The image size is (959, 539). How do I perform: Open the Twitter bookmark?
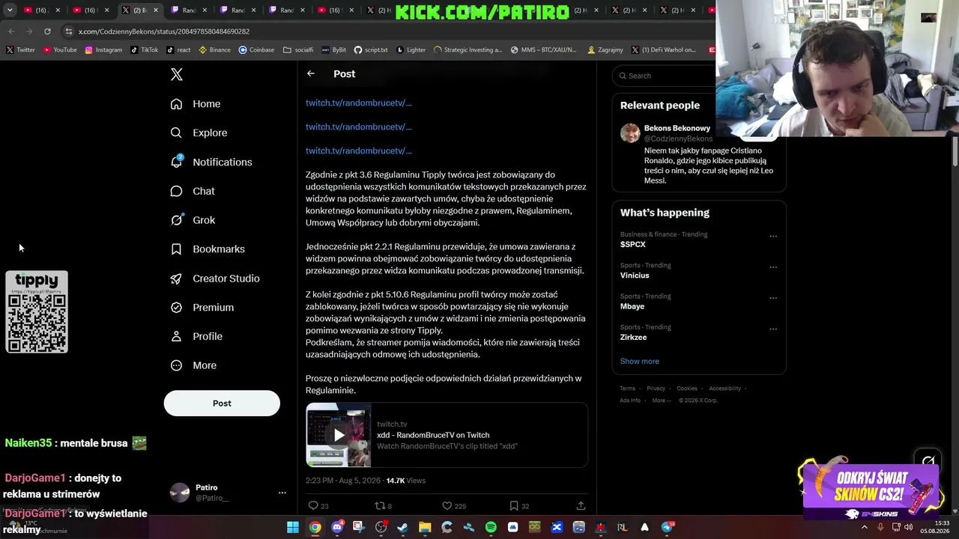20,50
